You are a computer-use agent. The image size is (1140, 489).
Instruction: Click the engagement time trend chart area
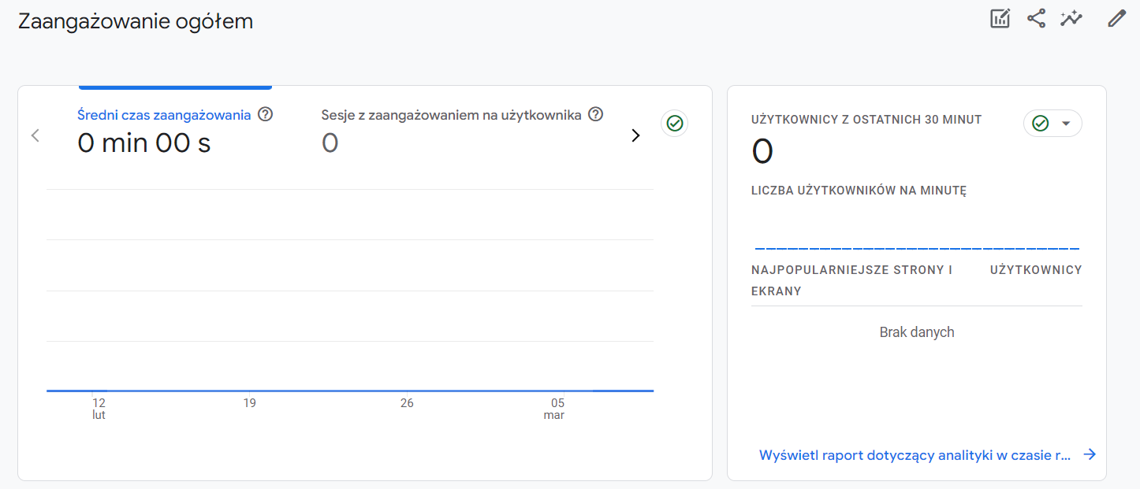pos(350,291)
